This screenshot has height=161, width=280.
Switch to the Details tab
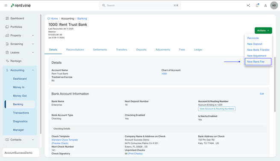(53, 50)
